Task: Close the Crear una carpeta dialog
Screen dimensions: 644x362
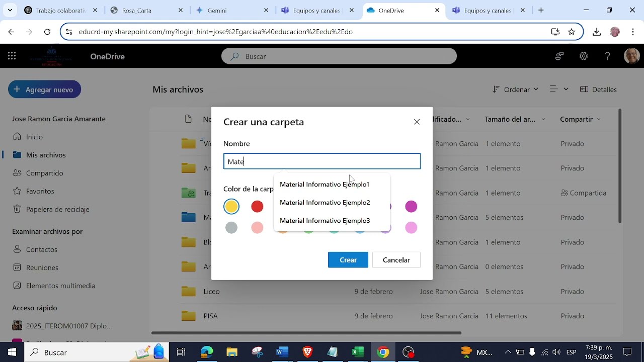Action: pos(417,122)
